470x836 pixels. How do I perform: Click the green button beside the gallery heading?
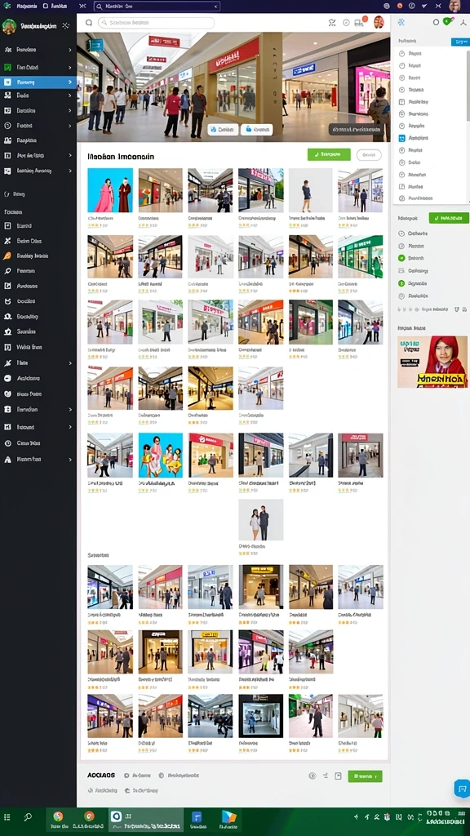329,154
